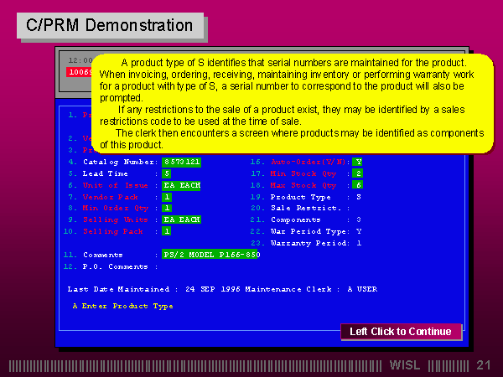Click the C/PRM Demonstration title box
Viewport: 503px width, 377px height.
pos(110,26)
